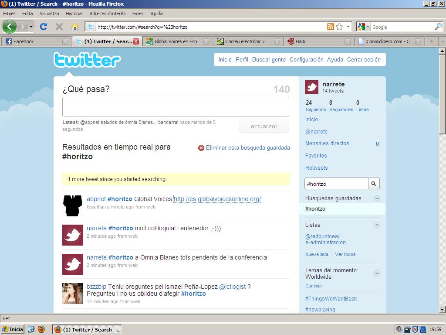Open the list all tabs dropdown

click(442, 41)
